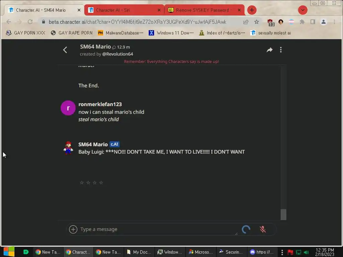Toggle the muted microphone icon
Image resolution: width=343 pixels, height=257 pixels.
pyautogui.click(x=263, y=229)
